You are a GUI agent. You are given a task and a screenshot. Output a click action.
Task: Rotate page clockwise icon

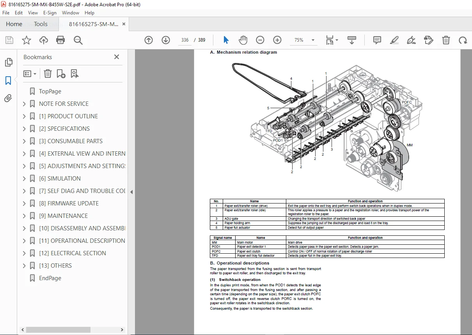463,40
